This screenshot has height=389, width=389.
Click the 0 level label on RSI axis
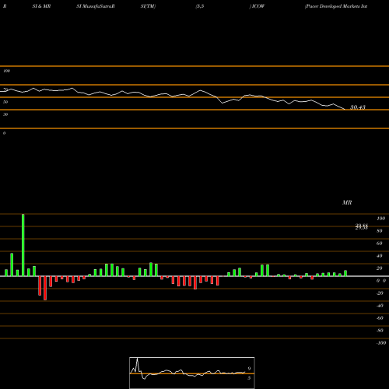pyautogui.click(x=4, y=133)
